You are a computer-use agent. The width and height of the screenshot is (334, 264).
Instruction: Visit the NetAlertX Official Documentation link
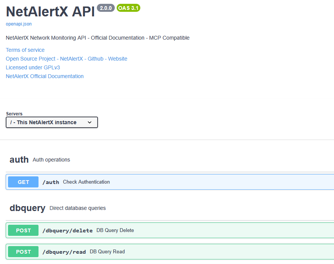coord(45,76)
